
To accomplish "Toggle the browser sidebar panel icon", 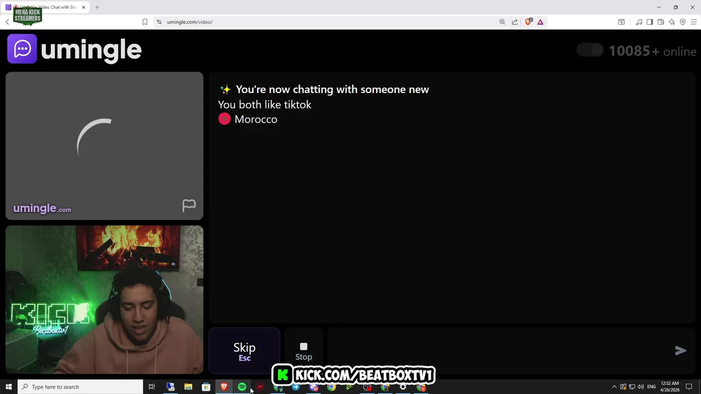I will click(650, 22).
